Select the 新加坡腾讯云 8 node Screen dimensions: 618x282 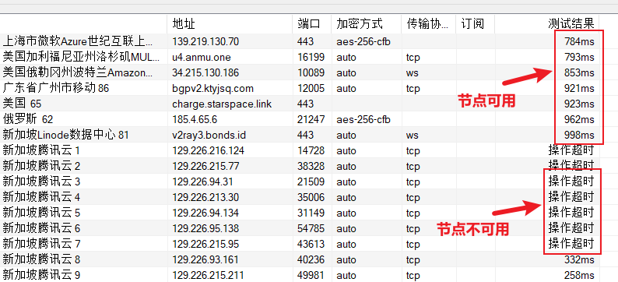coord(41,259)
